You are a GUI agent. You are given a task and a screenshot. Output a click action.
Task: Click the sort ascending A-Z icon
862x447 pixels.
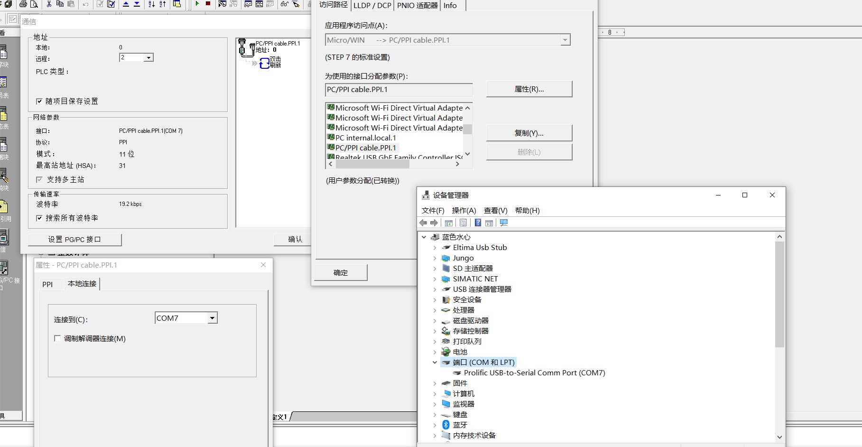coord(151,4)
